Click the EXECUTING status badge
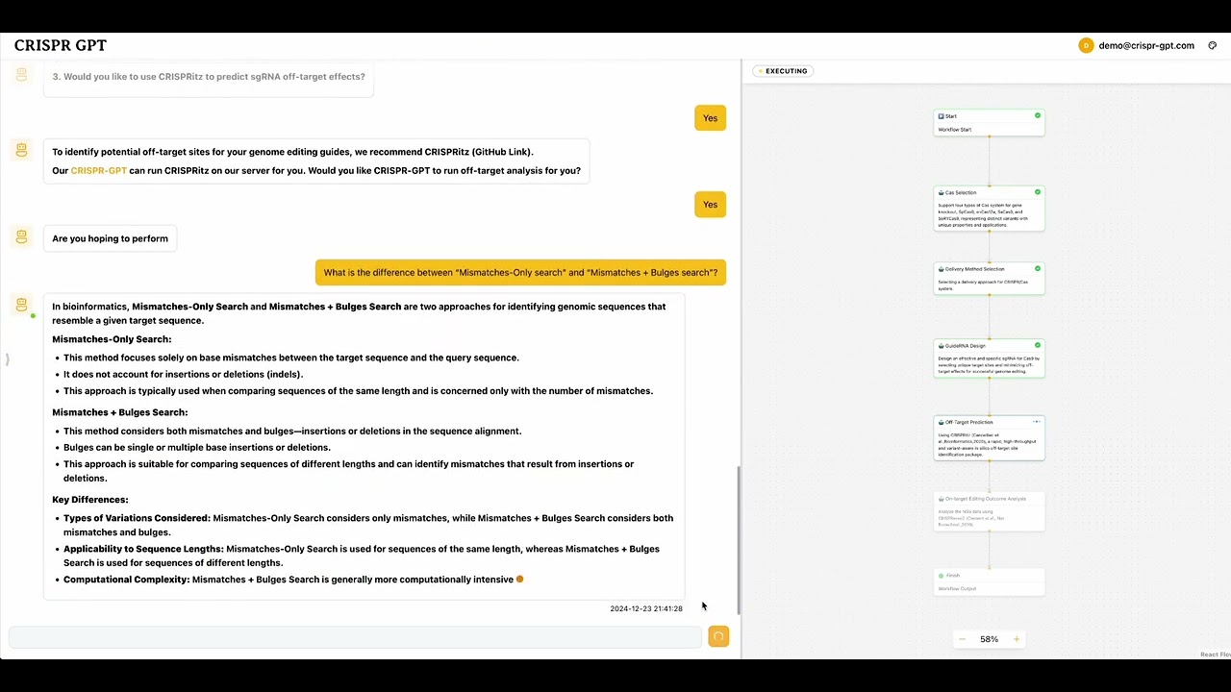This screenshot has width=1231, height=692. click(784, 71)
